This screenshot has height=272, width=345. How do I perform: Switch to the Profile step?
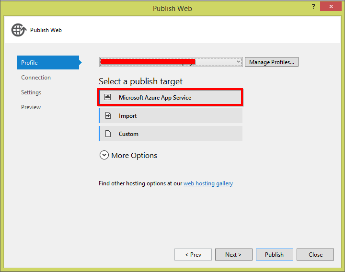[x=48, y=62]
